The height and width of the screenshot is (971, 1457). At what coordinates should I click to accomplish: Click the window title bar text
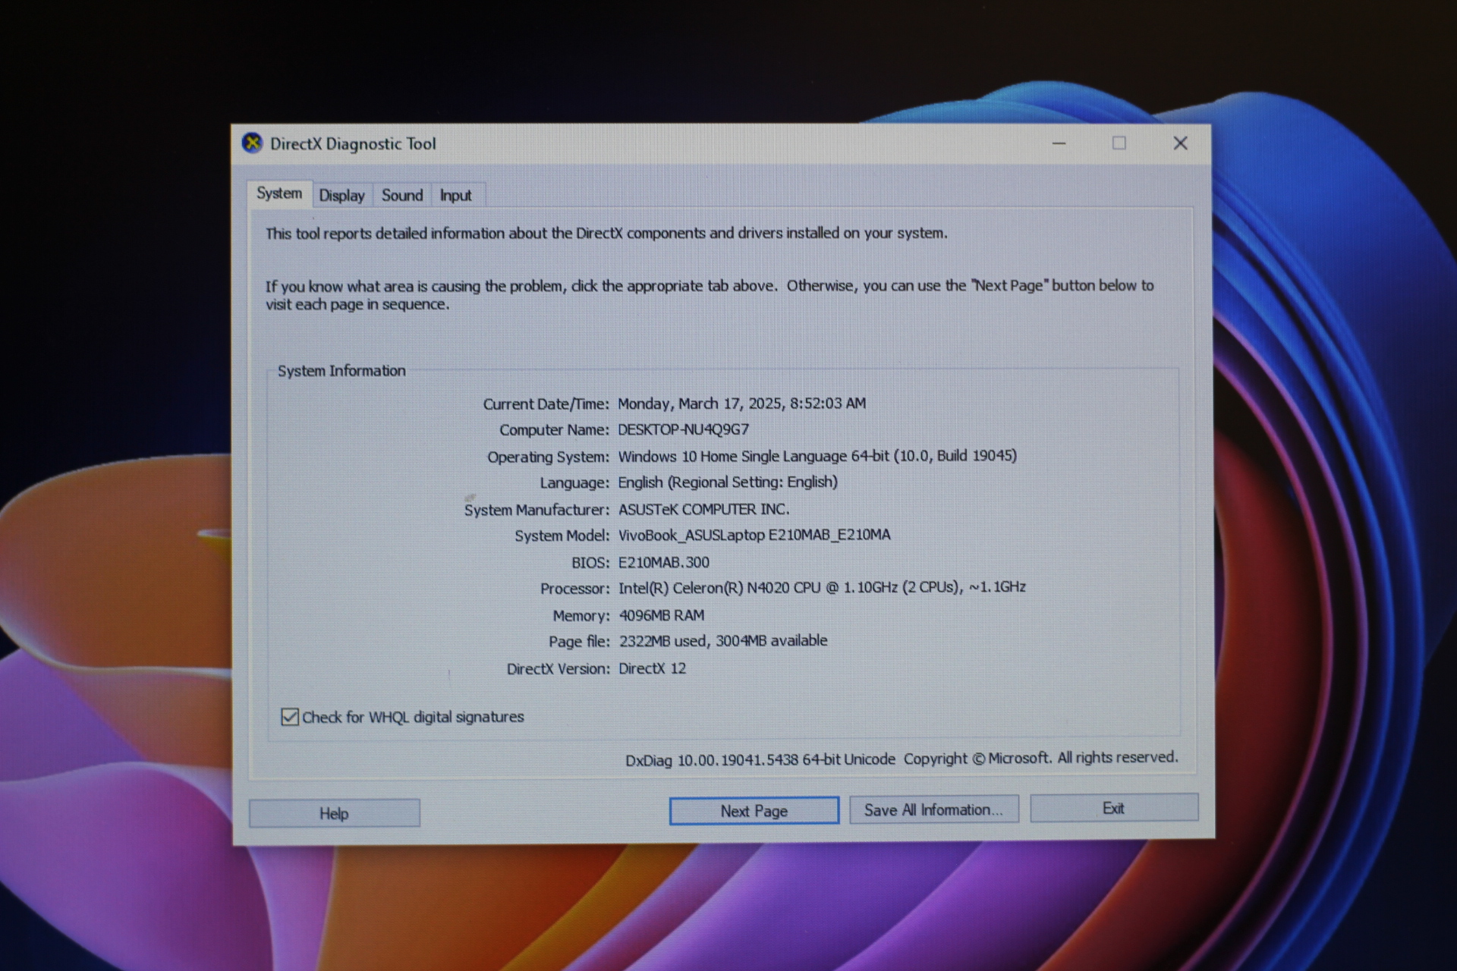tap(353, 144)
